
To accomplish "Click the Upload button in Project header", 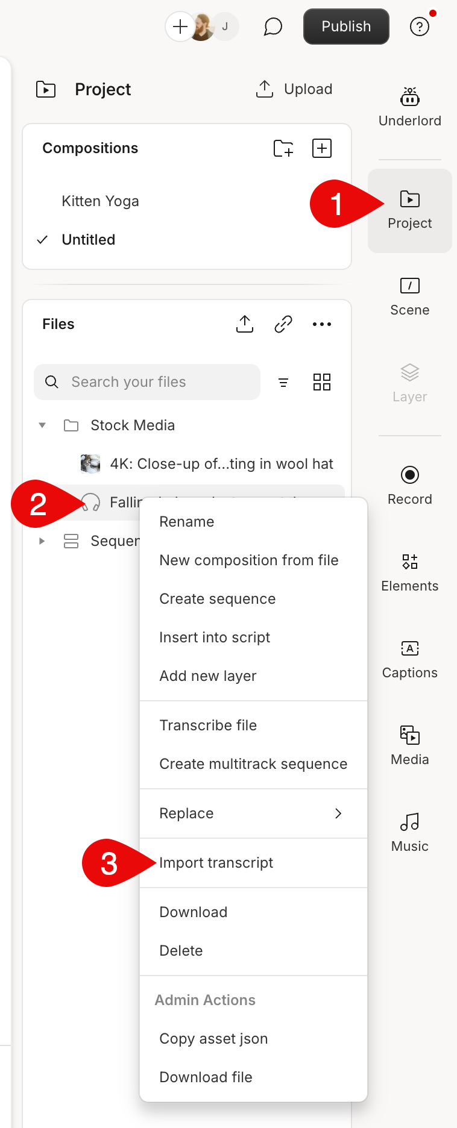I will [x=295, y=89].
